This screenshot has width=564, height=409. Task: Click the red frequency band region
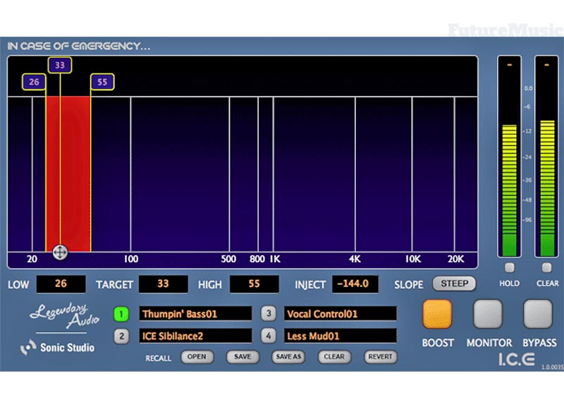tap(68, 173)
